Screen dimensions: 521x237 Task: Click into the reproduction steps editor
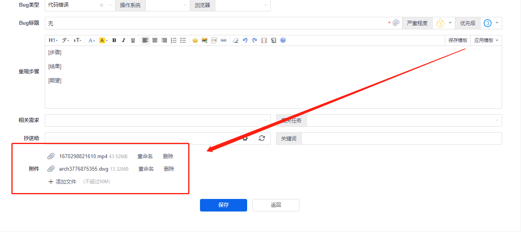[273, 77]
